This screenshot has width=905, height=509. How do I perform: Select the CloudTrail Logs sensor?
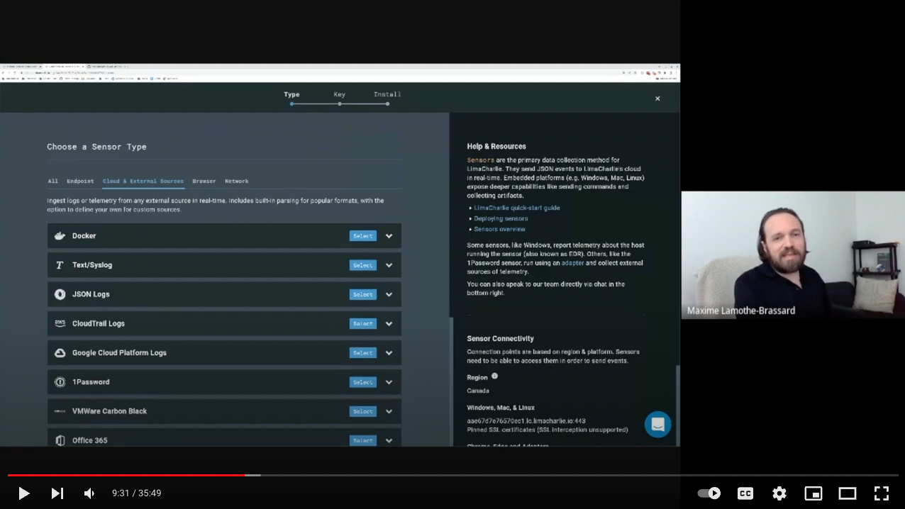pyautogui.click(x=362, y=323)
